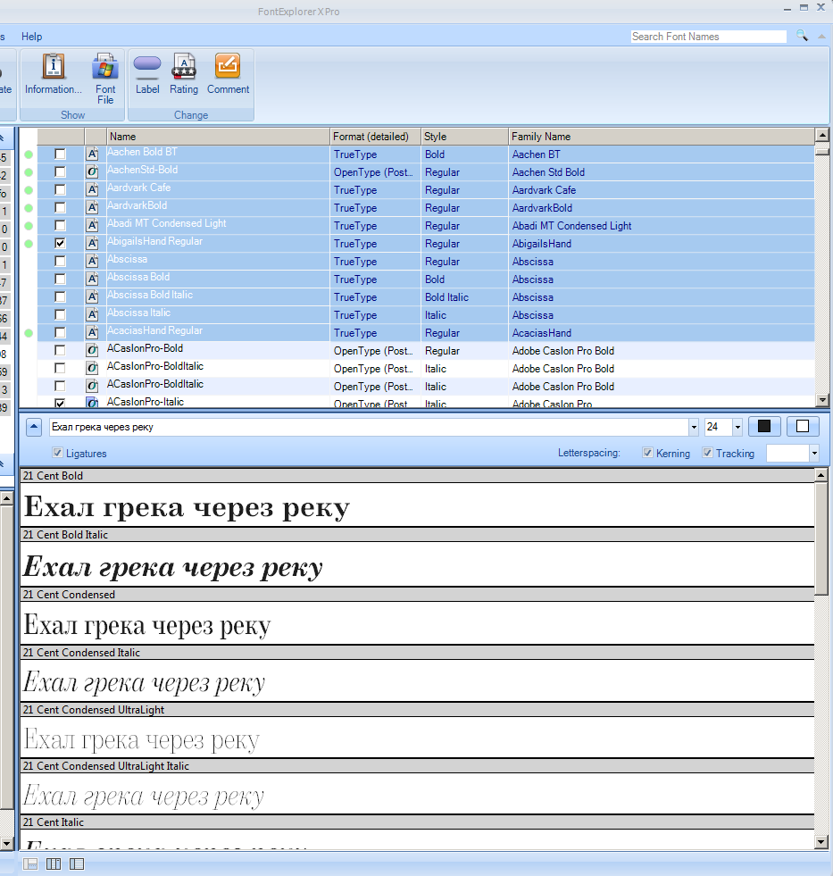Screen dimensions: 833x876
Task: Sort by the Family Name column header
Action: (662, 137)
